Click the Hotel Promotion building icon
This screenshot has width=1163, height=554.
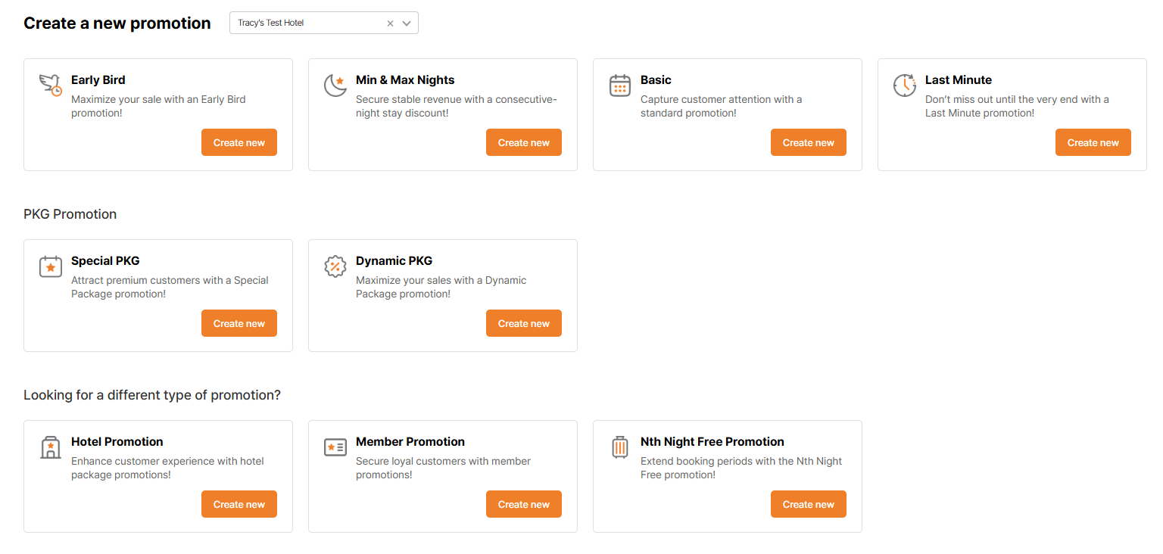click(x=51, y=447)
